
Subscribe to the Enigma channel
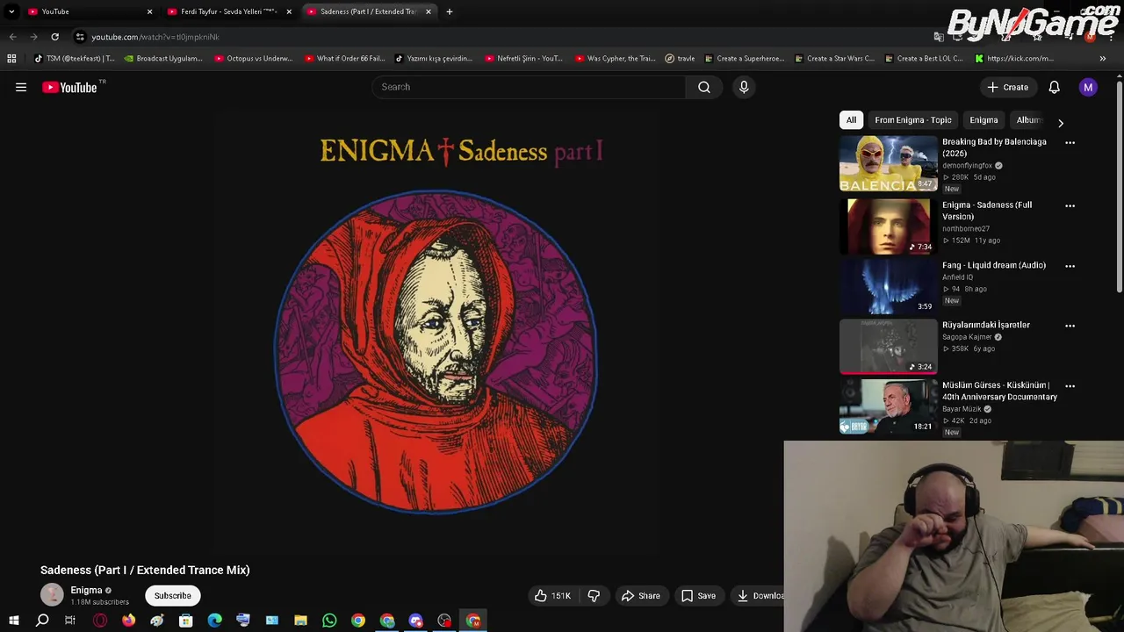[173, 596]
